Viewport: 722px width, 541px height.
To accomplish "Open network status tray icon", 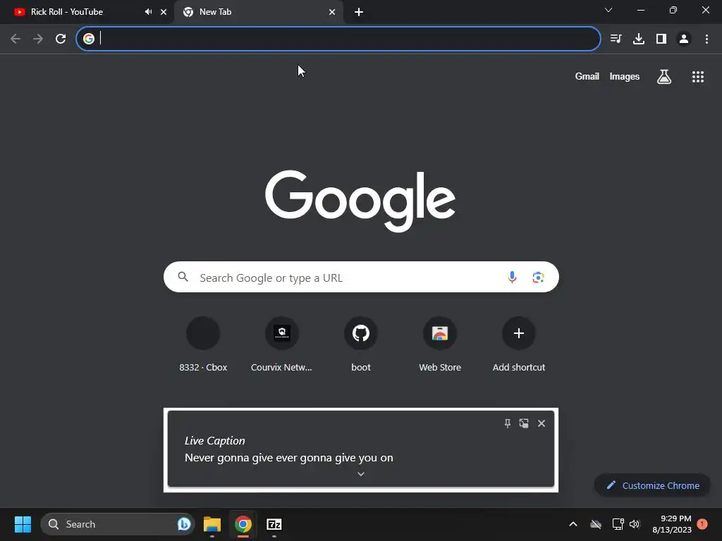I will (x=618, y=524).
